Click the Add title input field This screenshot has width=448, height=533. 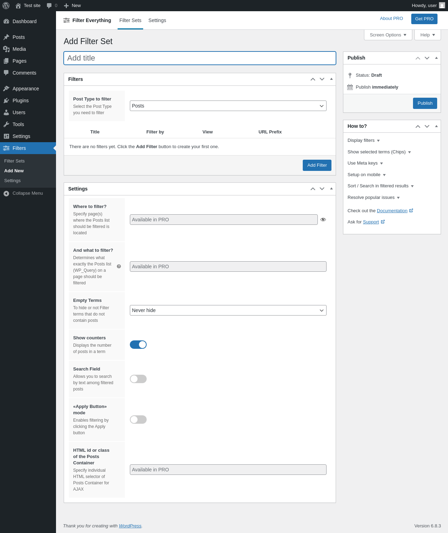[x=199, y=58]
